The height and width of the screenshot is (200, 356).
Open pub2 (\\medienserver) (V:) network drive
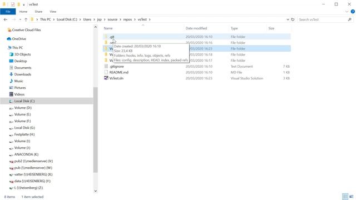[33, 161]
